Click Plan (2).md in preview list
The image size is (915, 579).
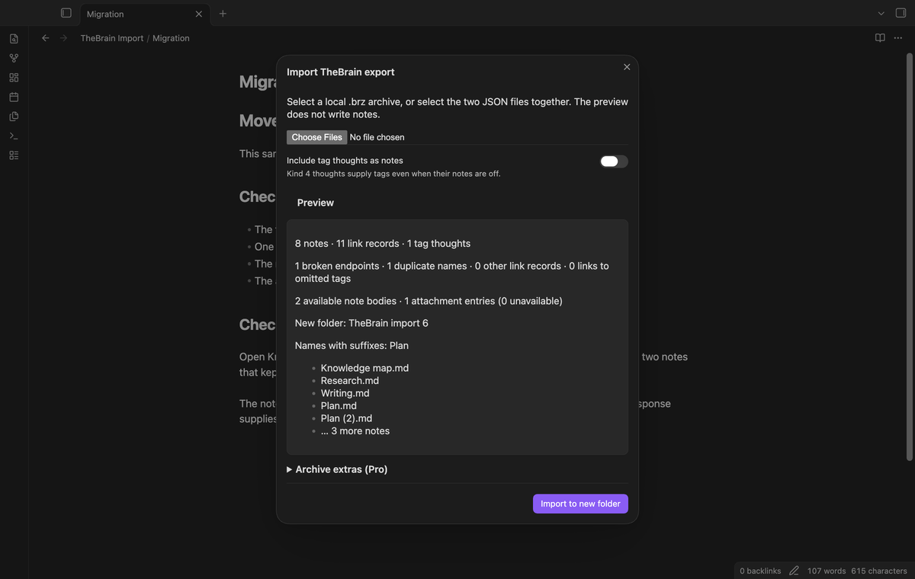[x=346, y=418]
